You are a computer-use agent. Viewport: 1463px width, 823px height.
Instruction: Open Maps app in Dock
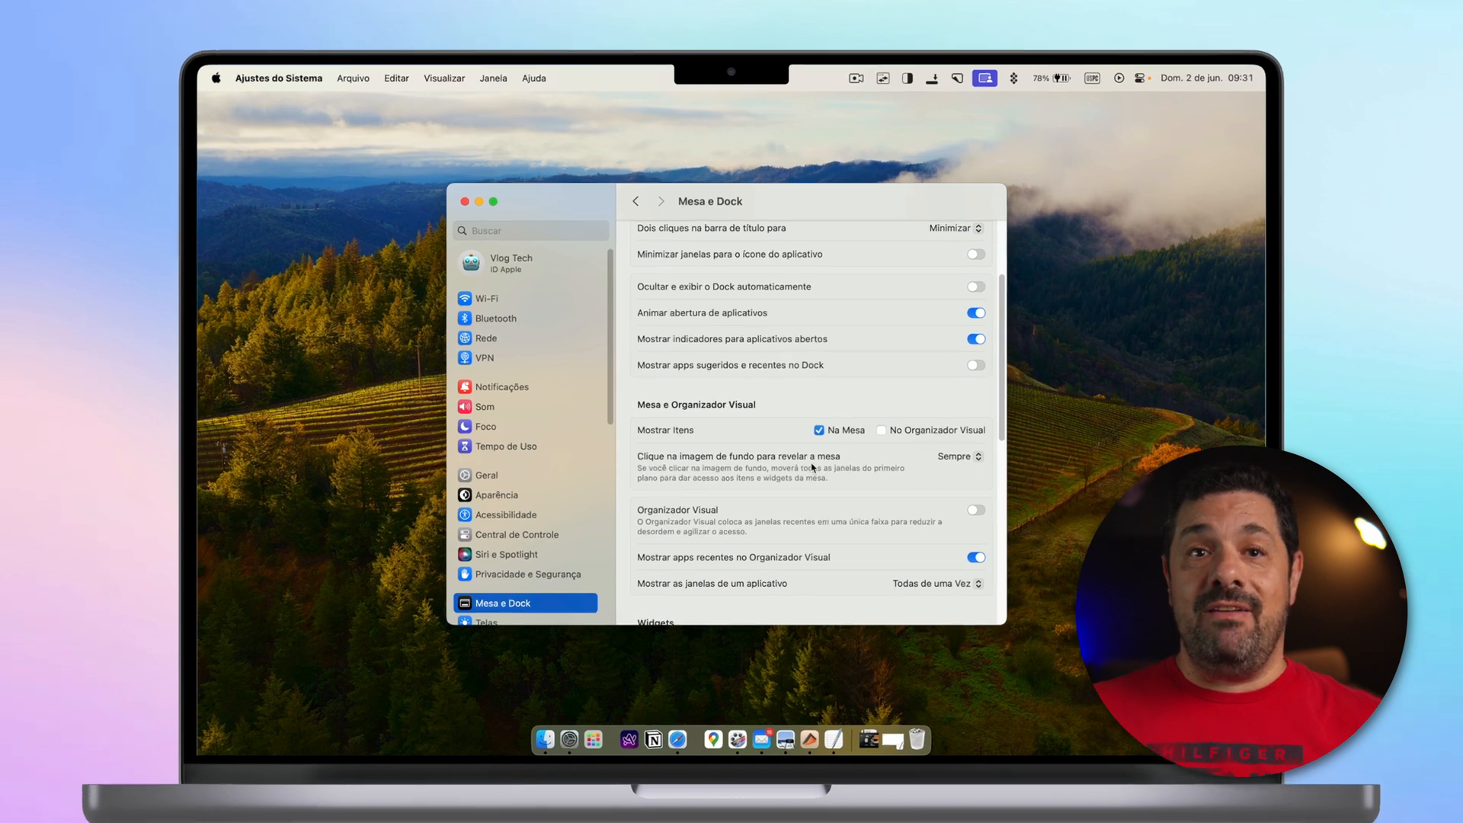click(712, 741)
